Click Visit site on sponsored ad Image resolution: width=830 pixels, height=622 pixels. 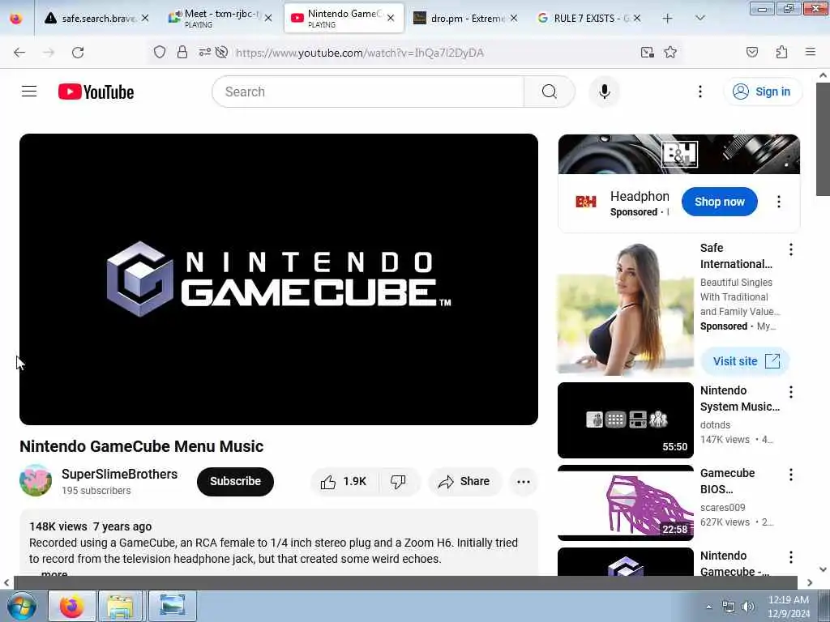[x=746, y=361]
